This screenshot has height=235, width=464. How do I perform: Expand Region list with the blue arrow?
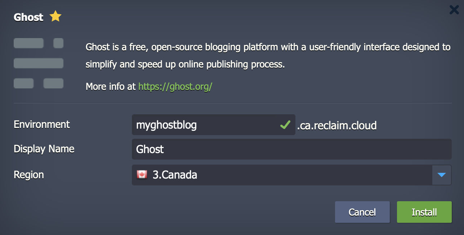pyautogui.click(x=442, y=175)
